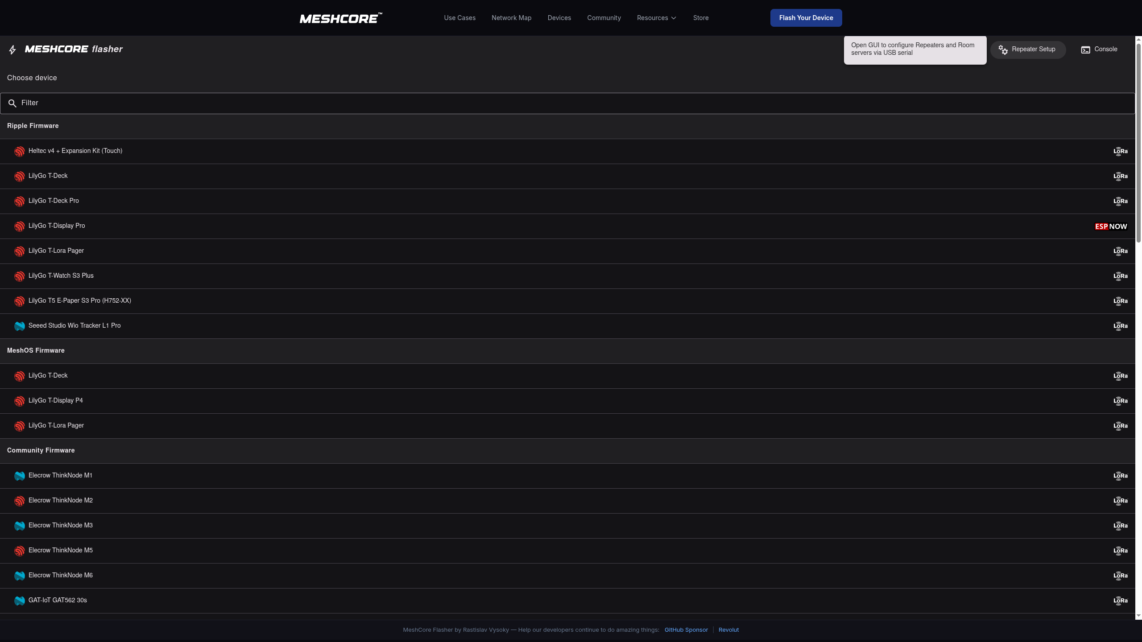Select LilyGo T-Watch S3 Plus device
The image size is (1142, 642).
(61, 276)
